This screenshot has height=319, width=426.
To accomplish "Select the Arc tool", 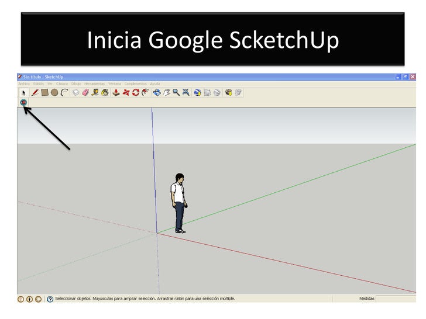I will [64, 93].
